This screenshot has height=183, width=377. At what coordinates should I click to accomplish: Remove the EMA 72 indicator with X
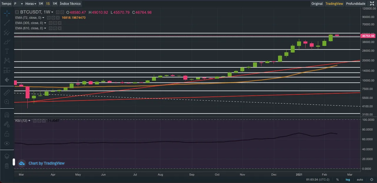[x=58, y=18]
